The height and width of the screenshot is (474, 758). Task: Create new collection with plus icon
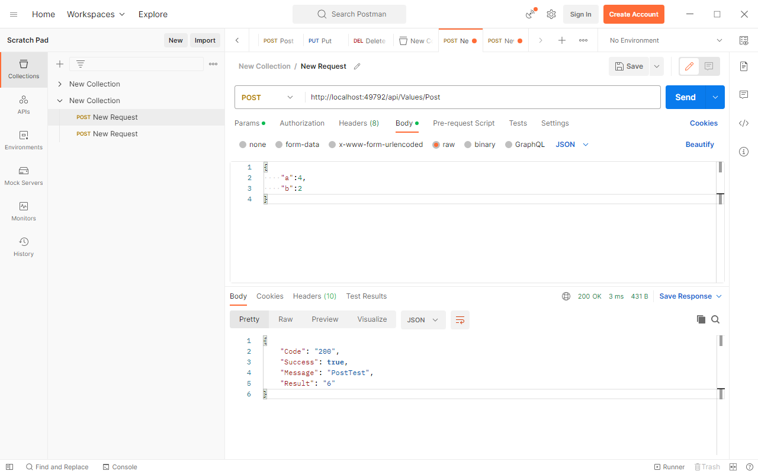(x=59, y=64)
